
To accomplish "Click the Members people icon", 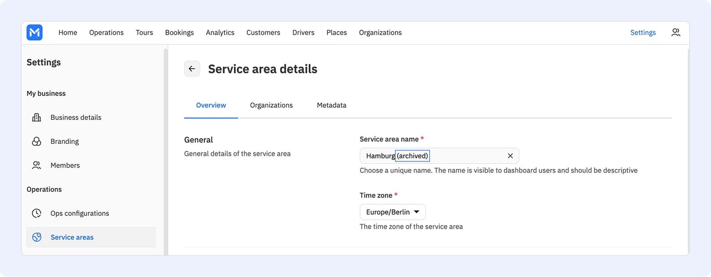I will click(x=36, y=166).
